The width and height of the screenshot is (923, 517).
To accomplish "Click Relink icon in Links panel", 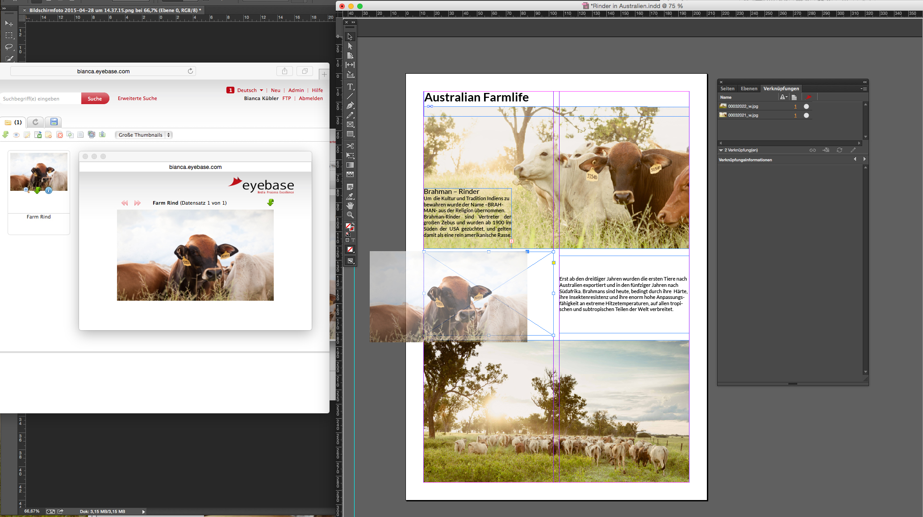I will coord(813,150).
